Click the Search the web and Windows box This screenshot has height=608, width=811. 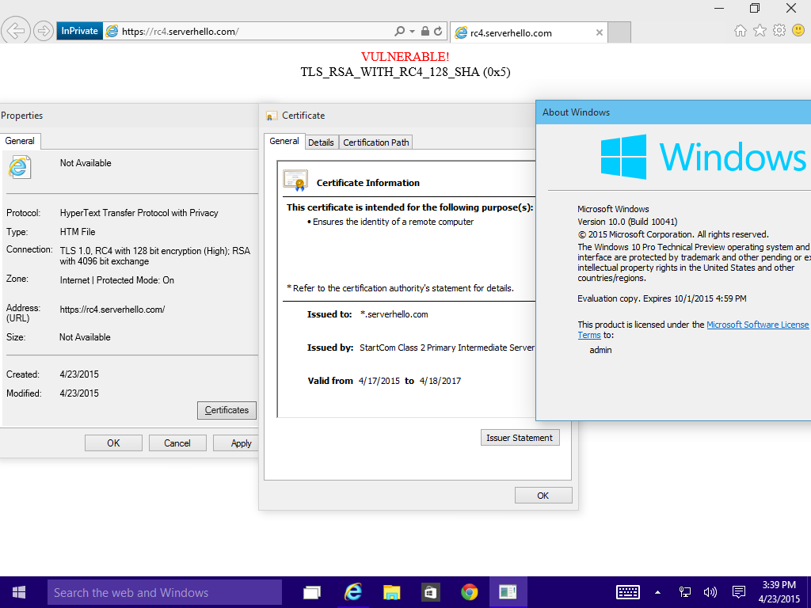165,592
